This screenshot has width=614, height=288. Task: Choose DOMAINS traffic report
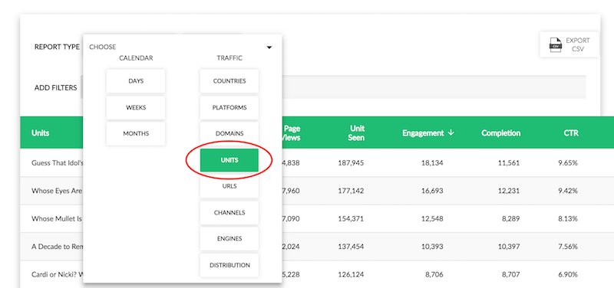(x=229, y=133)
